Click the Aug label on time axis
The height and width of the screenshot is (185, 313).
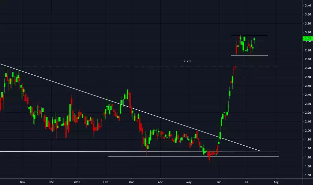tap(276, 182)
